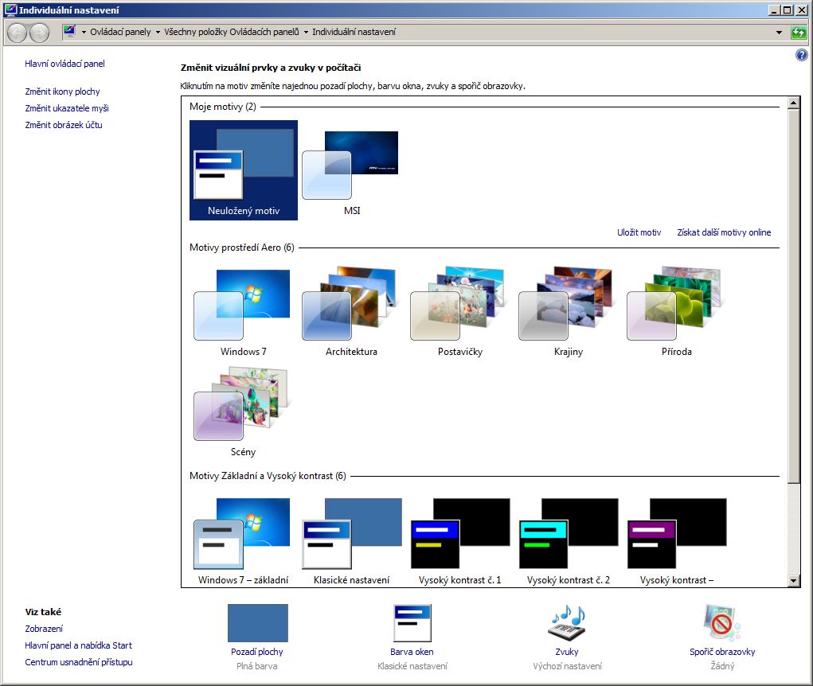Click the Spořič obrazovky text link

coord(722,652)
